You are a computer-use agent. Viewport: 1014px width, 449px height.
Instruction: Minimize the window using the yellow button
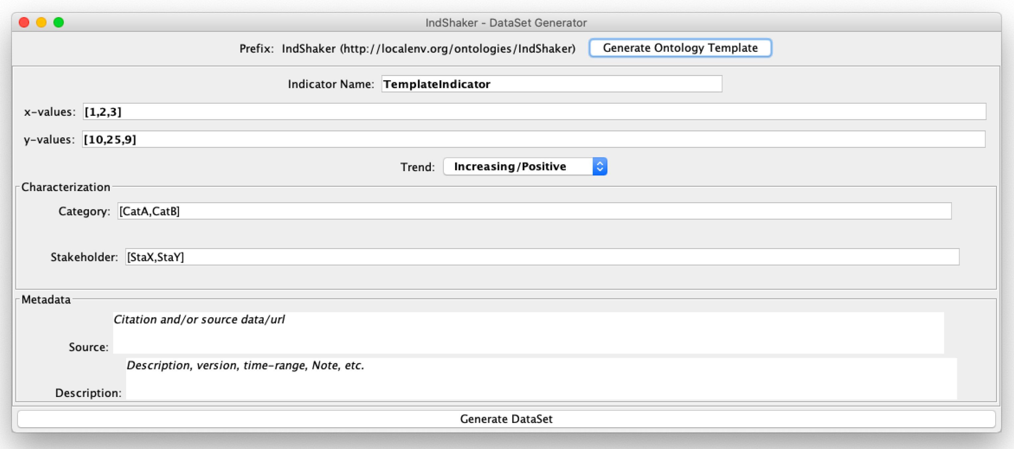(41, 23)
